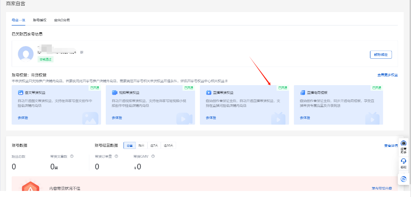Click the 内容带货状况不佳 warning text
411x197 pixels.
pos(65,188)
